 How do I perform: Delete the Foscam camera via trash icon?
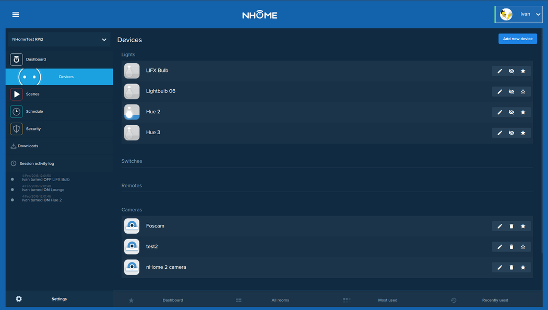point(511,226)
